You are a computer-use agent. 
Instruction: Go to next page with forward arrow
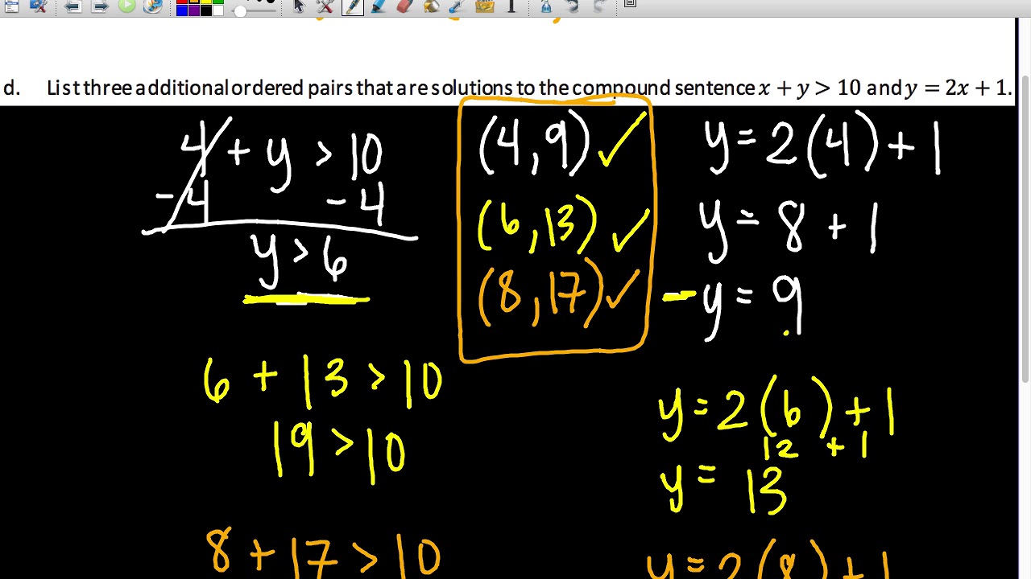point(100,6)
